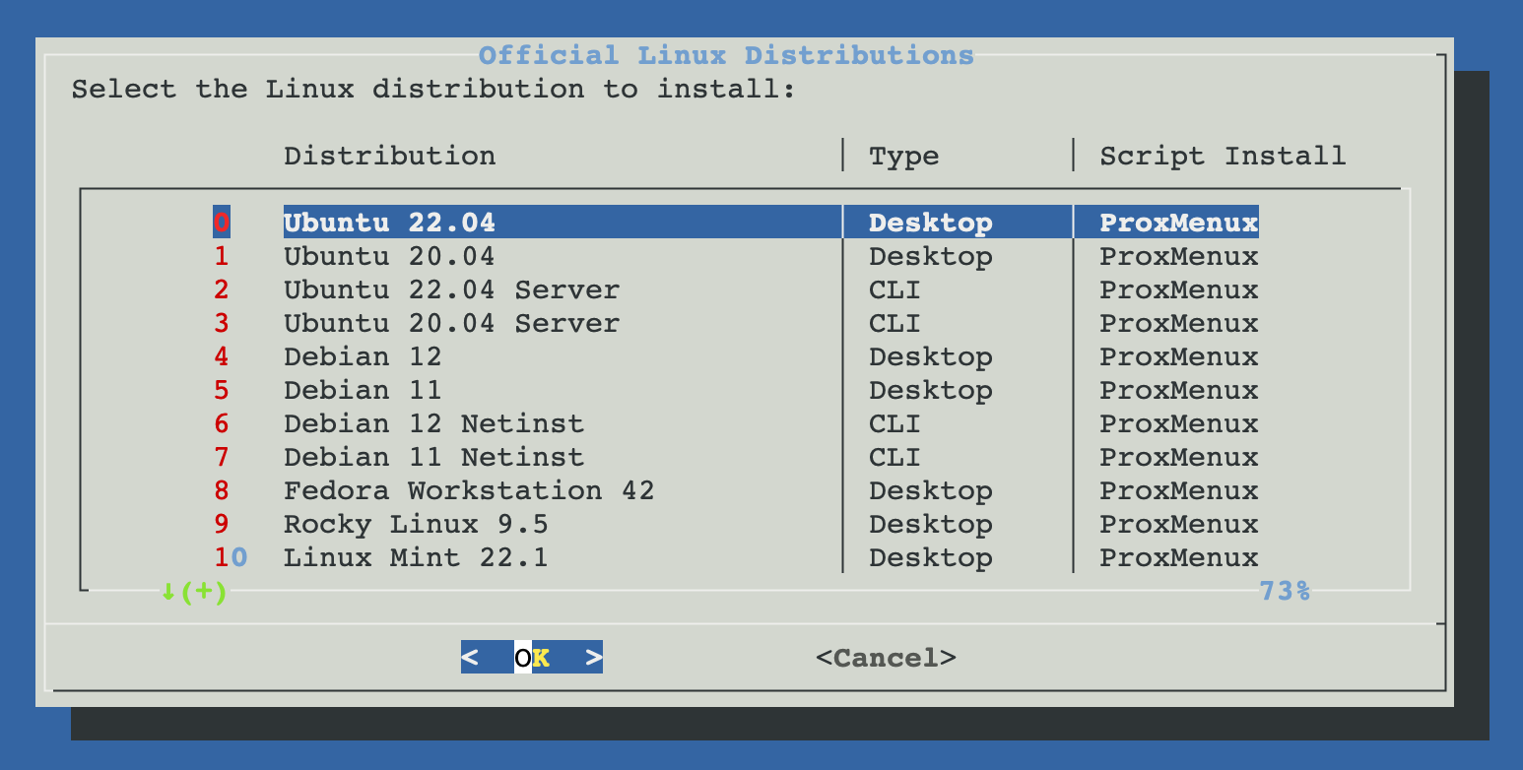Image resolution: width=1523 pixels, height=770 pixels.
Task: Click red index number 8
Action: coord(222,490)
